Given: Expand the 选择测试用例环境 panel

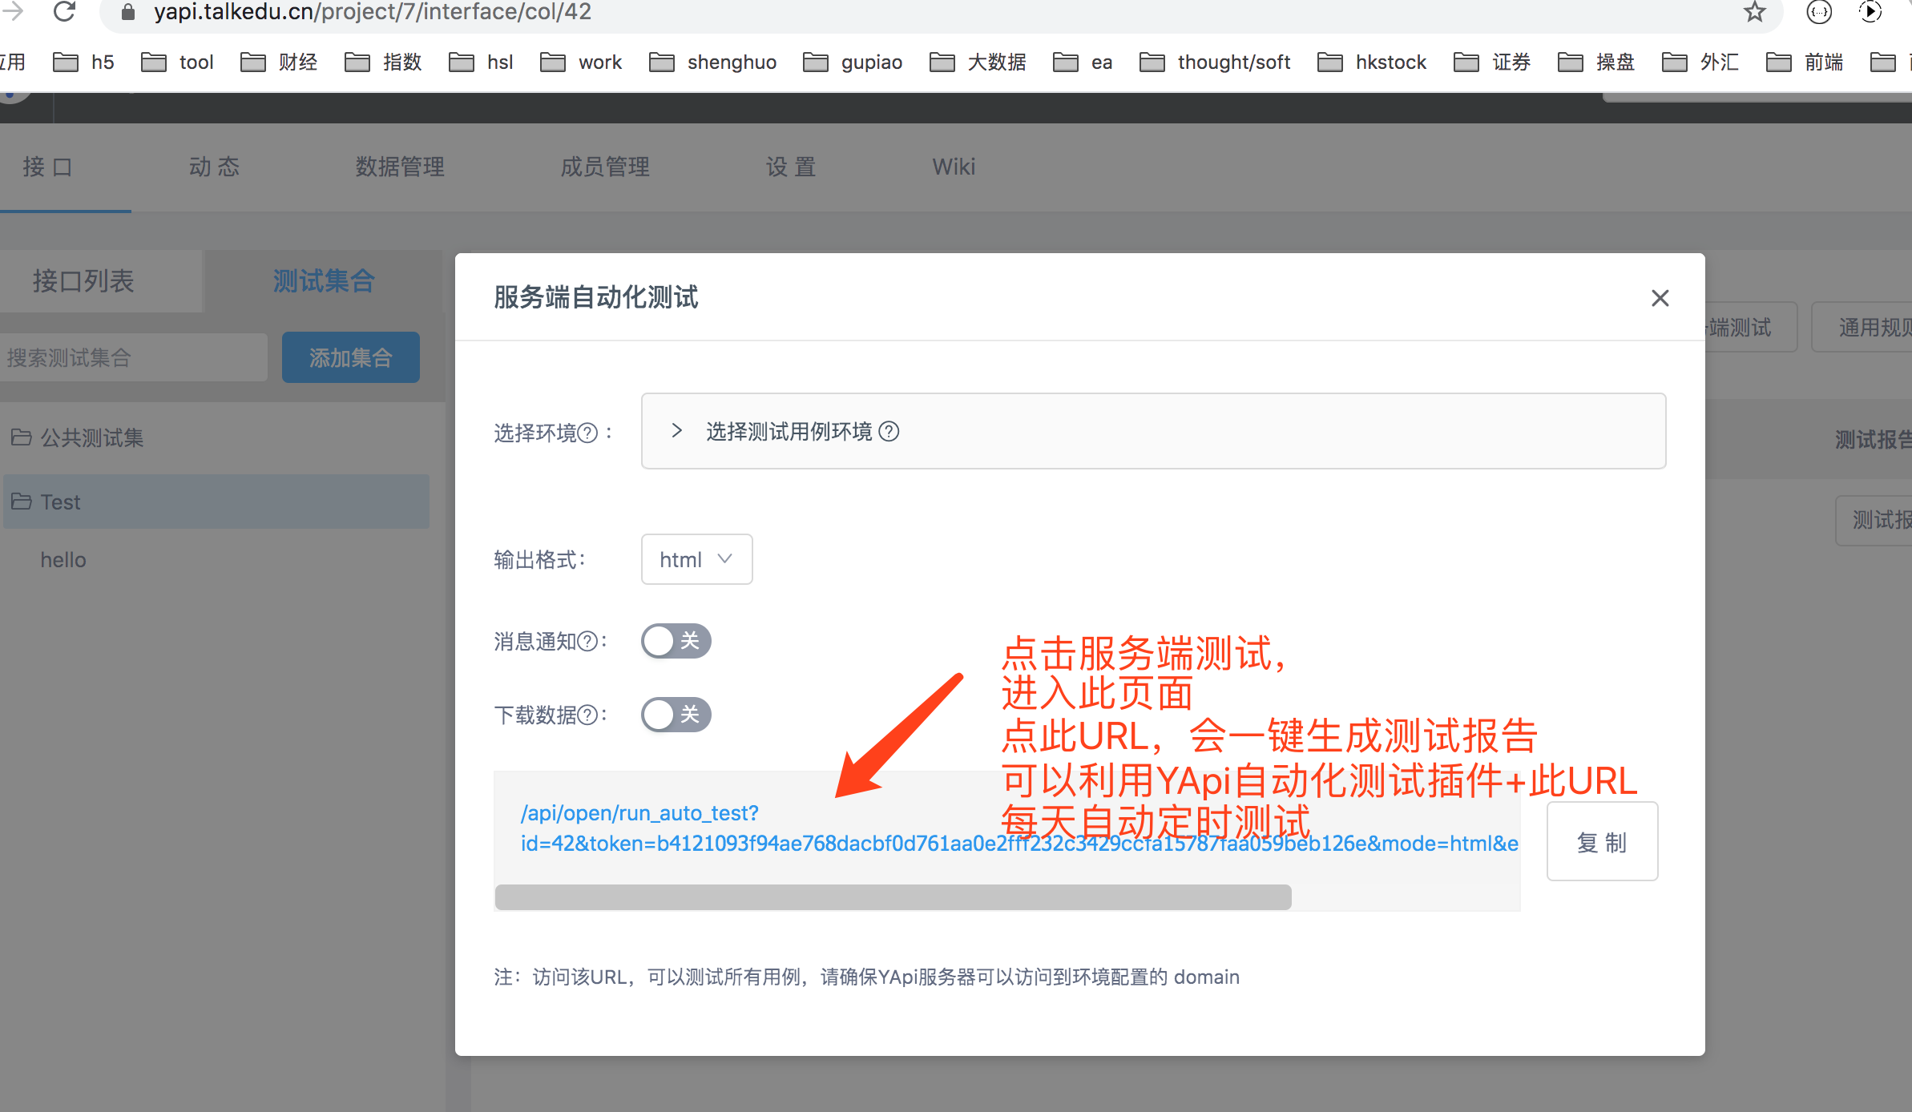Looking at the screenshot, I should pyautogui.click(x=1154, y=431).
